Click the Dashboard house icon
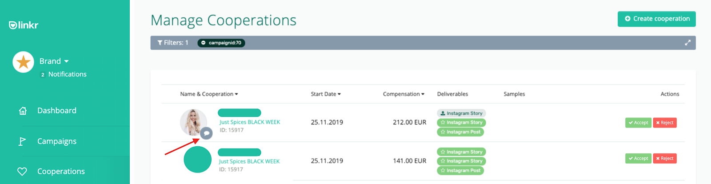This screenshot has height=184, width=711. (23, 111)
